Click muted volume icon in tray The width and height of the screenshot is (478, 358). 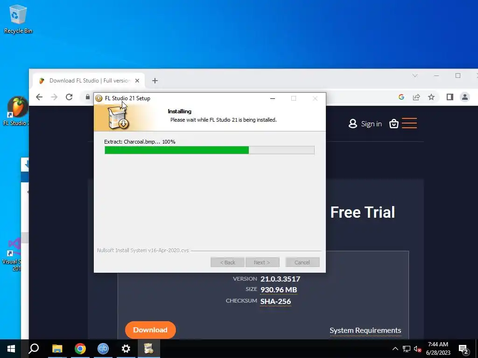(418, 349)
